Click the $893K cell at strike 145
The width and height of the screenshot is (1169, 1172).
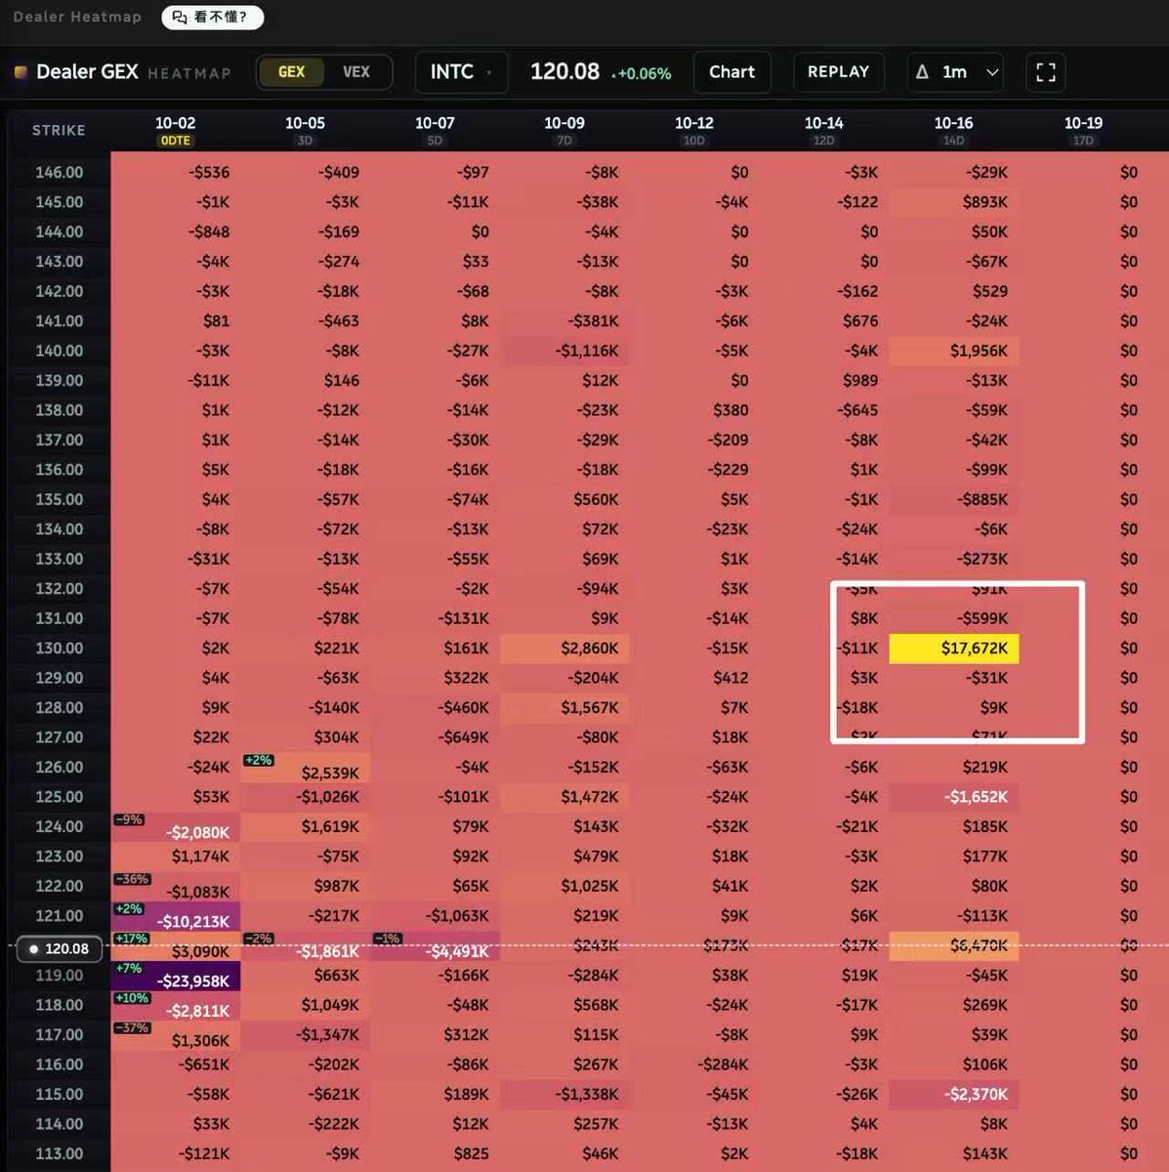pos(954,202)
